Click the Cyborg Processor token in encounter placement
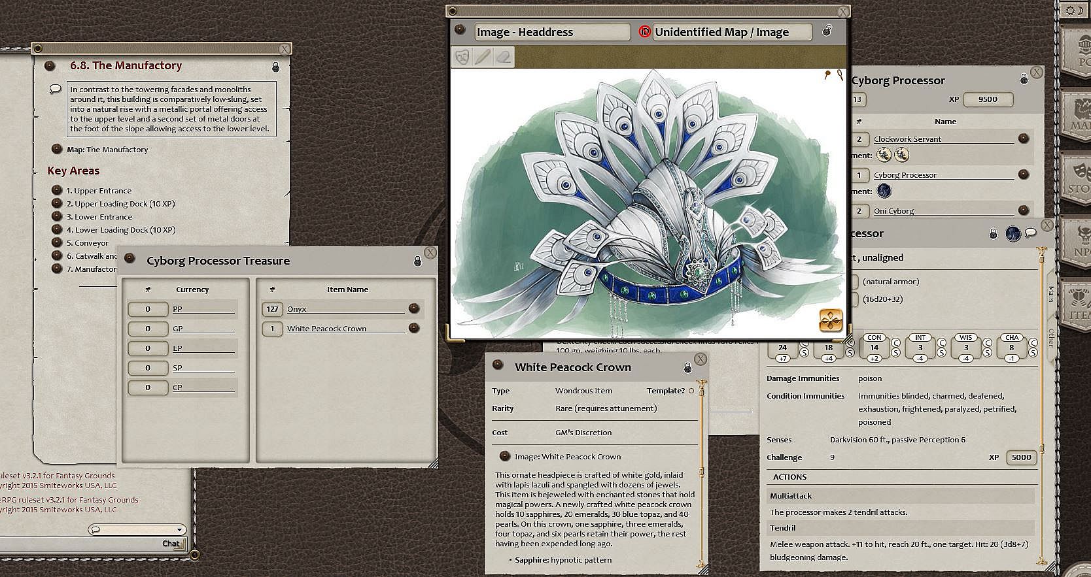 [884, 191]
